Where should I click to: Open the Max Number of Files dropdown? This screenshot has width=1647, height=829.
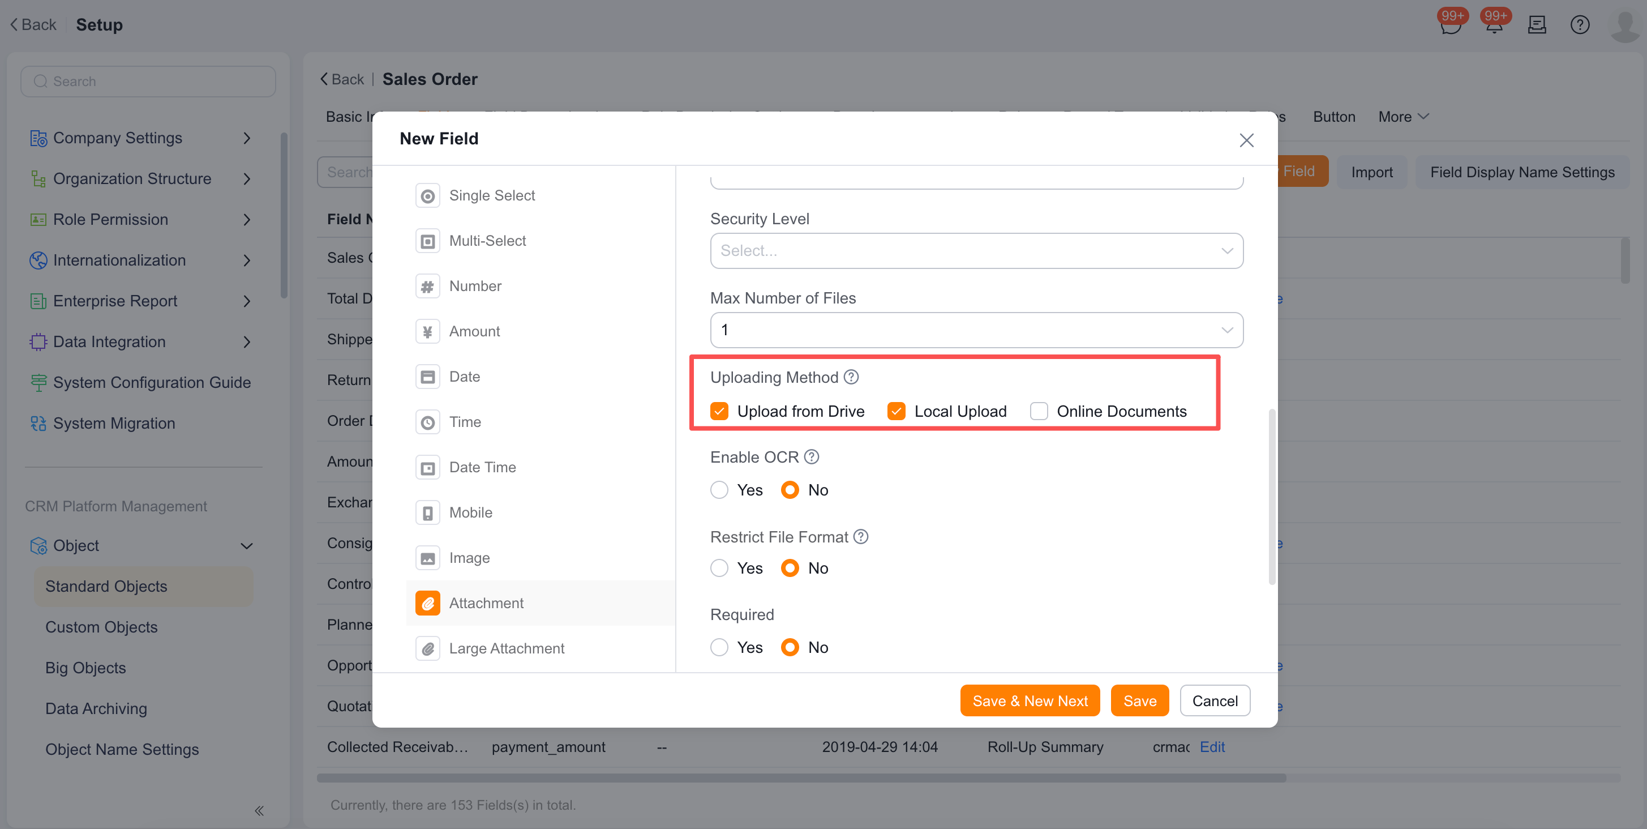[x=976, y=330]
